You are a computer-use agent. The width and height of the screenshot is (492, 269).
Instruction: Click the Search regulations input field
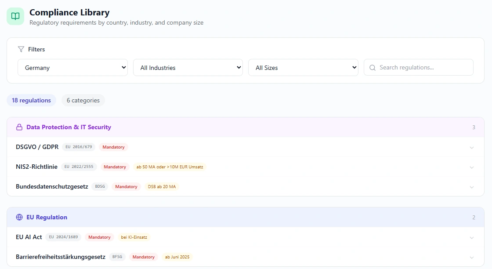pos(418,67)
